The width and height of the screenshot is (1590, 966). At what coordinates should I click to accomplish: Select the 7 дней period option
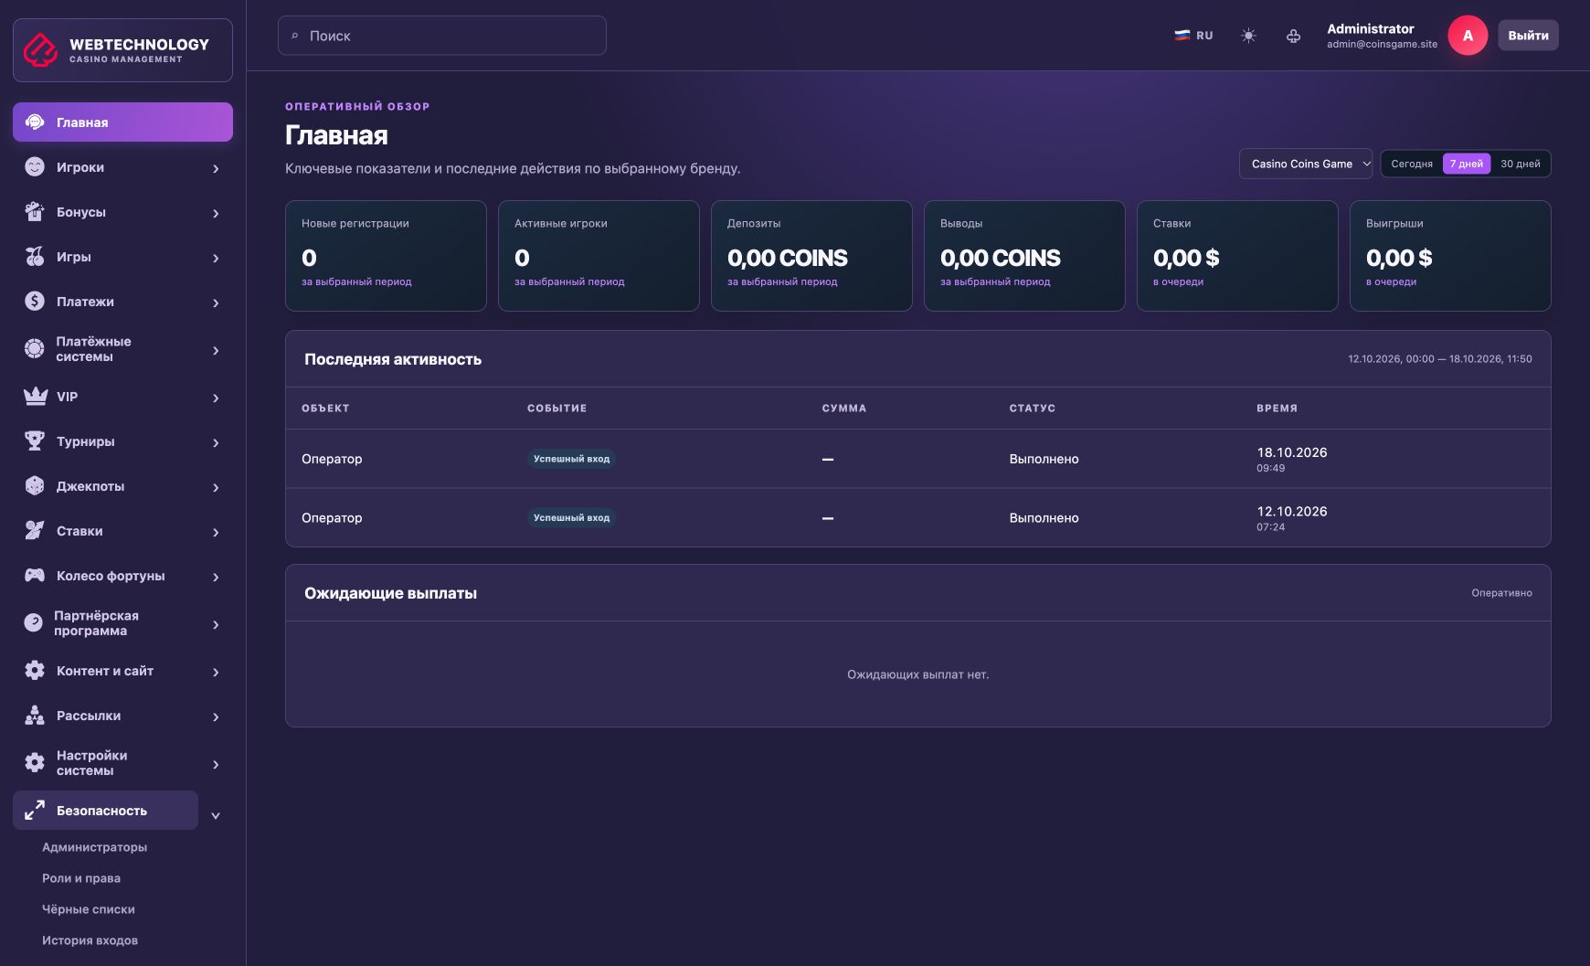[1467, 165]
